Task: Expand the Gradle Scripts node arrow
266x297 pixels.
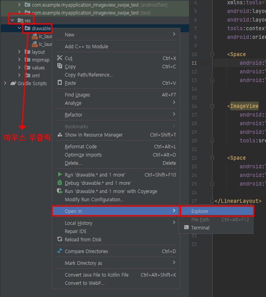Action: point(6,83)
